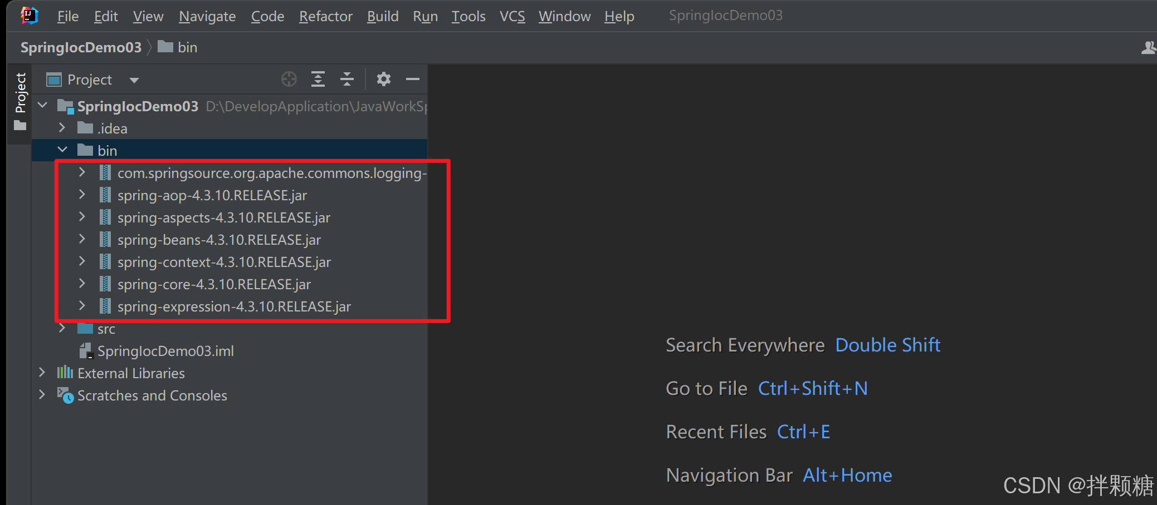Click SpringlocDemo03 breadcrumb in navigation bar
Screen dimensions: 1157x505
81,47
